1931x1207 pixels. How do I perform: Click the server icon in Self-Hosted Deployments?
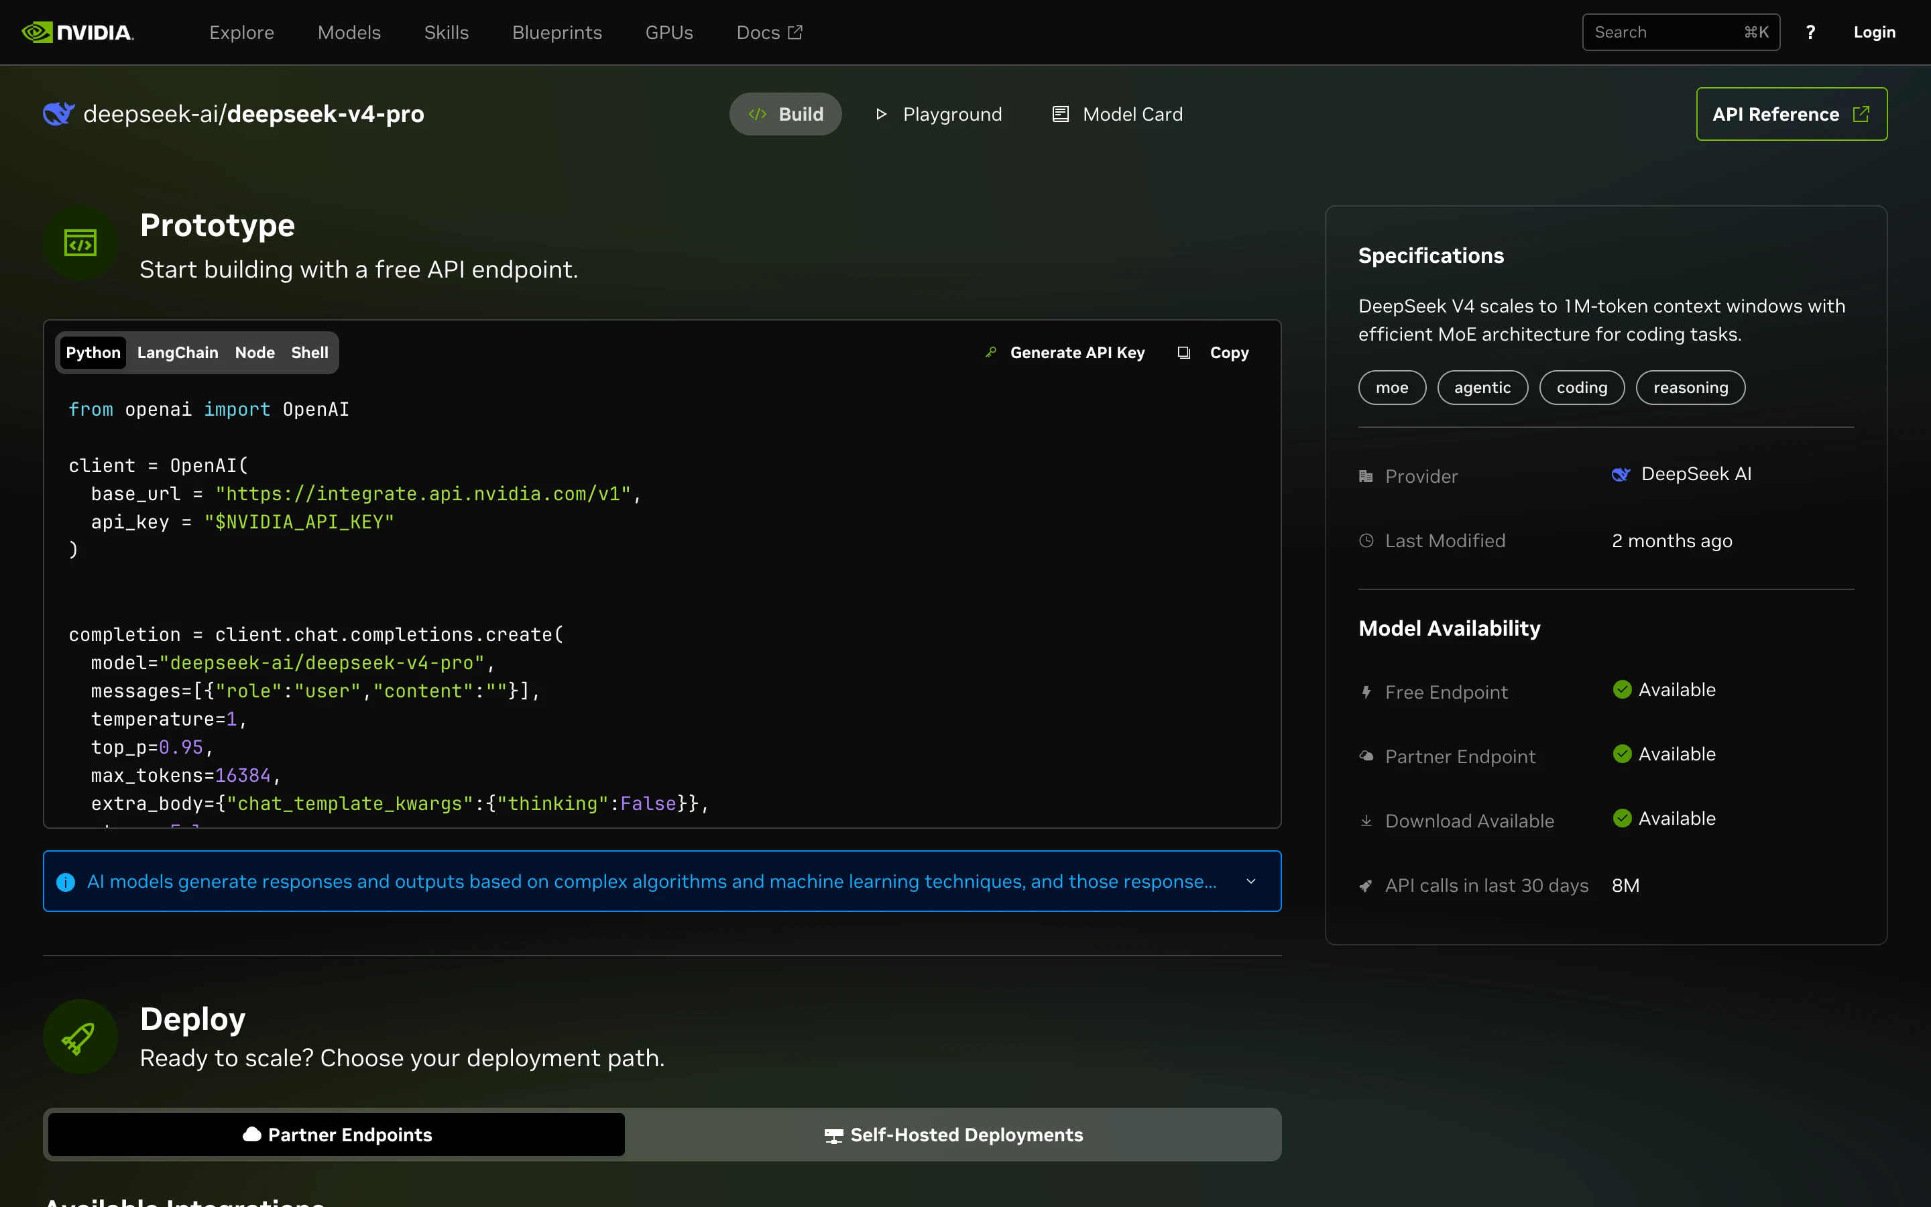click(833, 1135)
